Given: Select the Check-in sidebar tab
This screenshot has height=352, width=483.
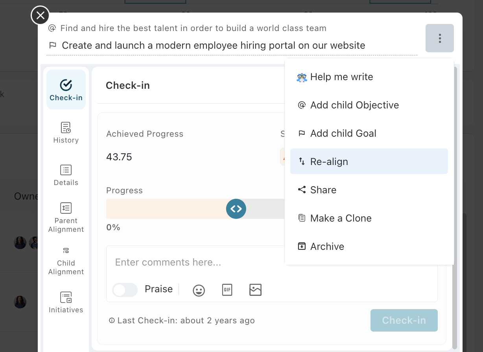Looking at the screenshot, I should [66, 90].
